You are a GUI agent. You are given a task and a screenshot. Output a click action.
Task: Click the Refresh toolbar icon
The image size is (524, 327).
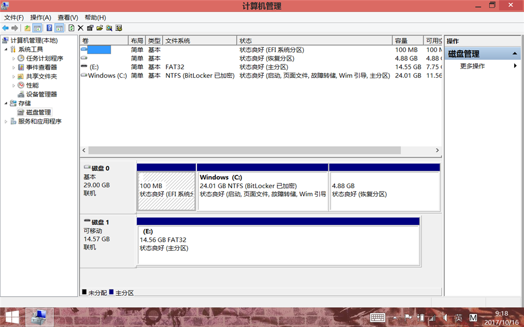pos(72,28)
